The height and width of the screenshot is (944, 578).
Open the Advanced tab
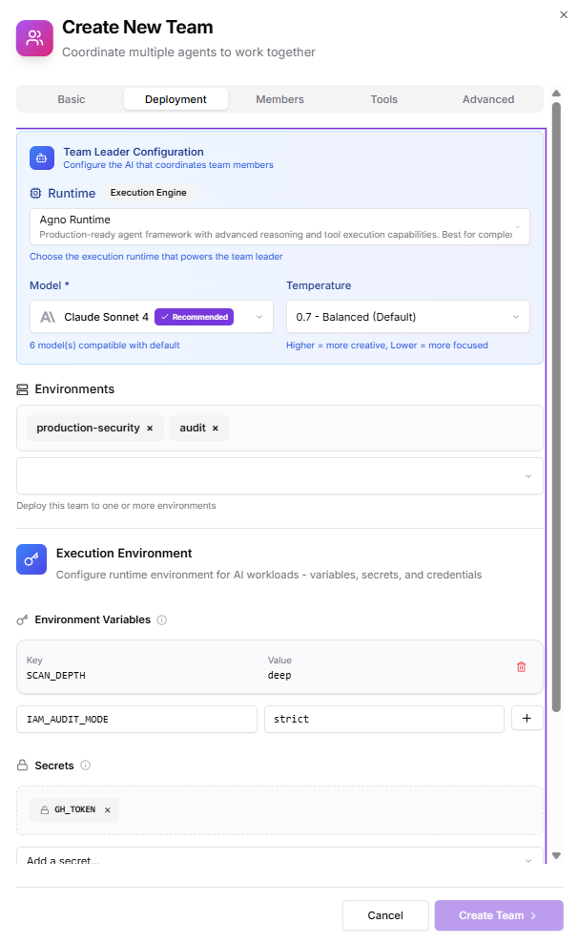pyautogui.click(x=488, y=98)
